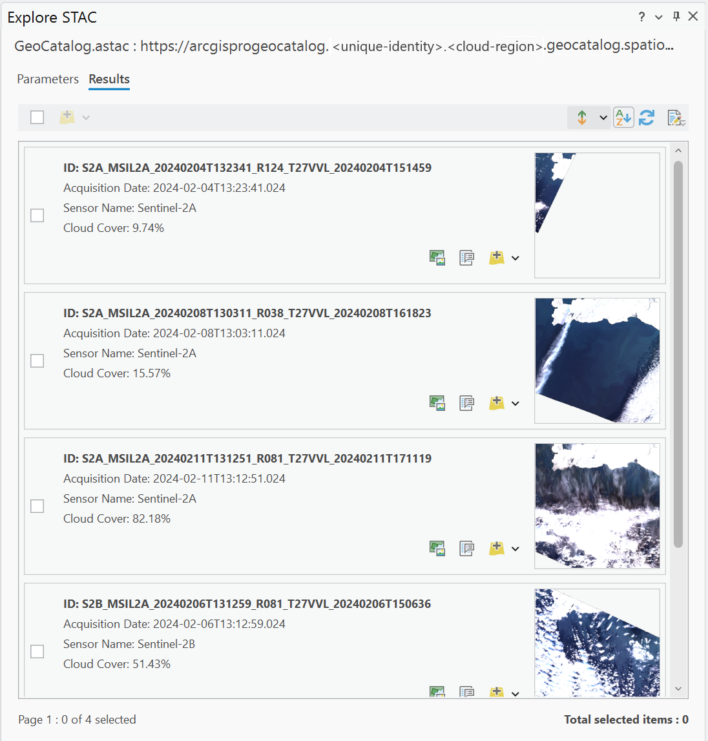
Task: Click scrollbar down arrow in results list
Action: pos(678,689)
